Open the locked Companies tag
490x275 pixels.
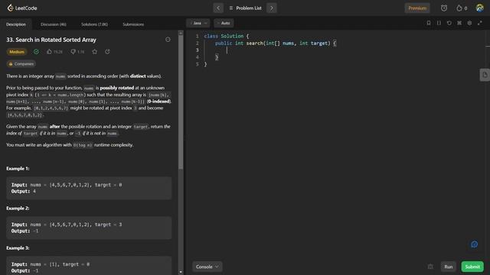[x=21, y=64]
